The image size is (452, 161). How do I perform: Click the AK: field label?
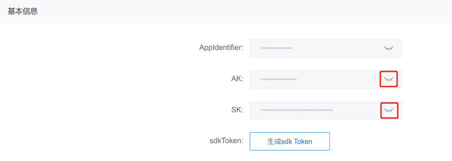point(237,79)
